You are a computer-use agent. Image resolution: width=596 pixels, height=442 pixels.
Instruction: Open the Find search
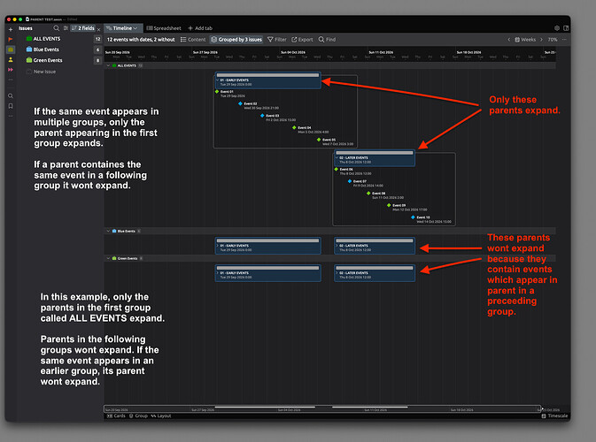pos(327,40)
